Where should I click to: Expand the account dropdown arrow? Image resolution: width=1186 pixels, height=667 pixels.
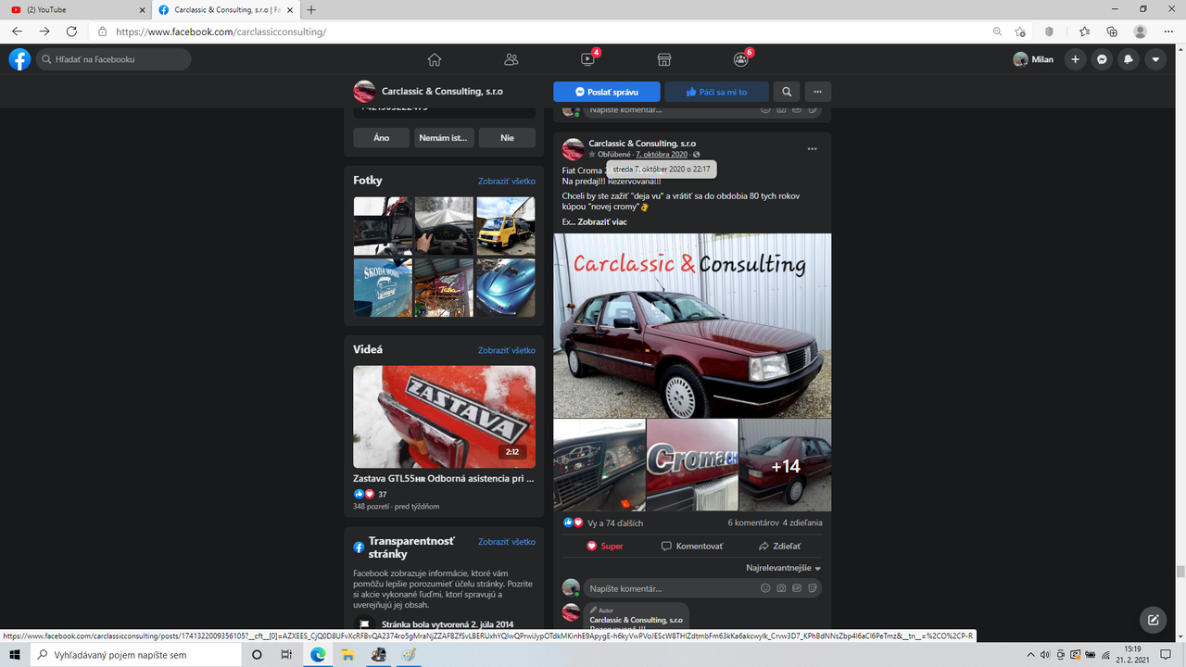pos(1155,59)
